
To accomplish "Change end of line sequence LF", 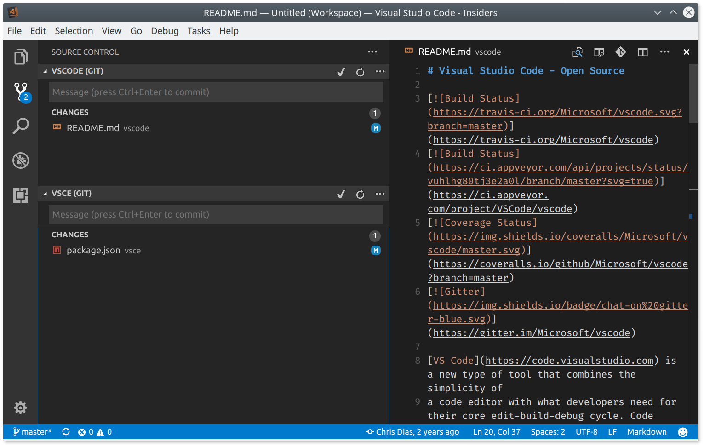I will tap(612, 432).
